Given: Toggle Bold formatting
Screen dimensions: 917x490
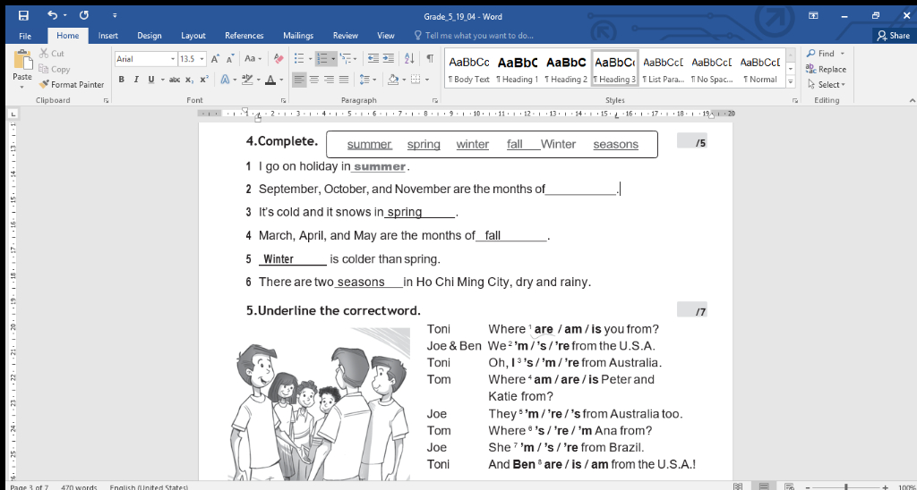Looking at the screenshot, I should tap(121, 80).
